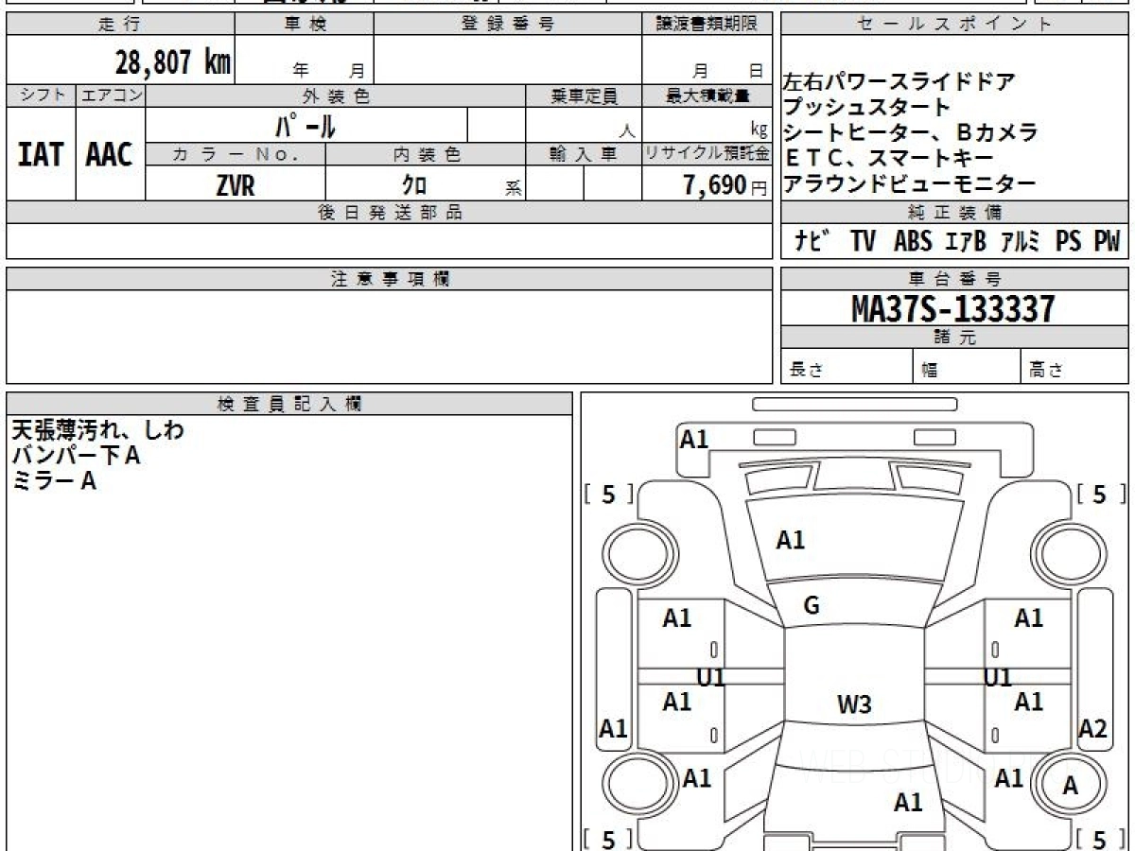Select the A mark inside the wheel
Image resolution: width=1135 pixels, height=851 pixels.
tap(1070, 785)
